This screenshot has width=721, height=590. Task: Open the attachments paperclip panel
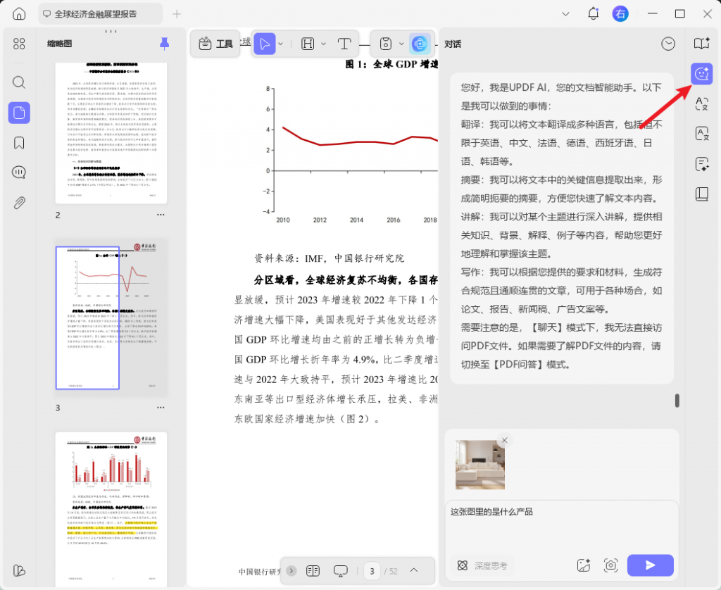coord(19,203)
